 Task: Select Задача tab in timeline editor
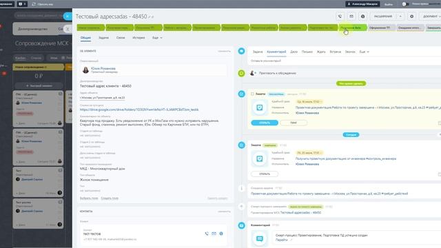click(258, 52)
